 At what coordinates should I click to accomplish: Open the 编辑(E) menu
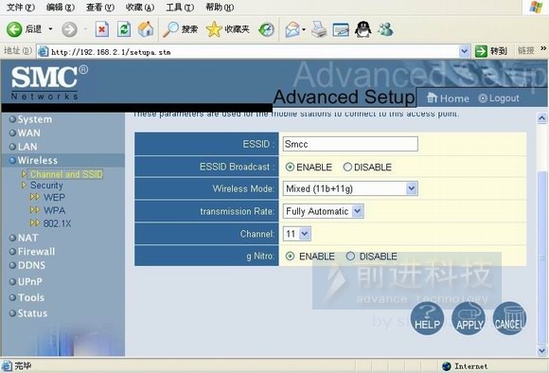pos(61,7)
